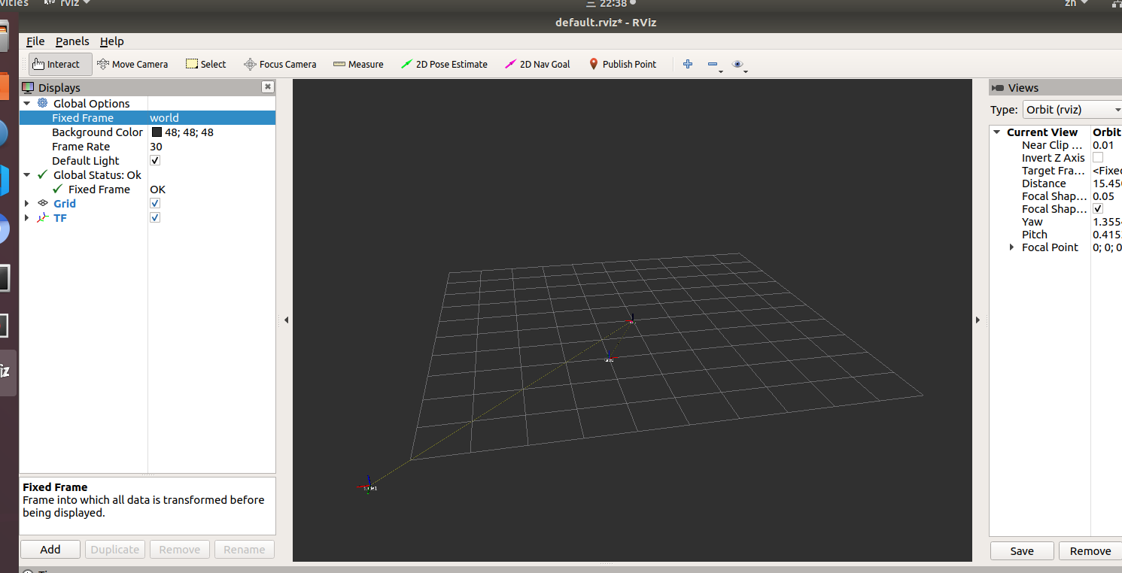
Task: Open the Help menu
Action: click(x=111, y=41)
